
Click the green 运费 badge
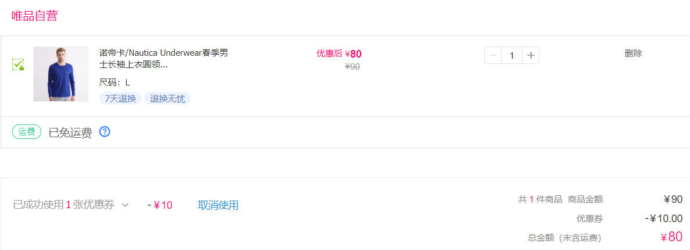tap(27, 132)
